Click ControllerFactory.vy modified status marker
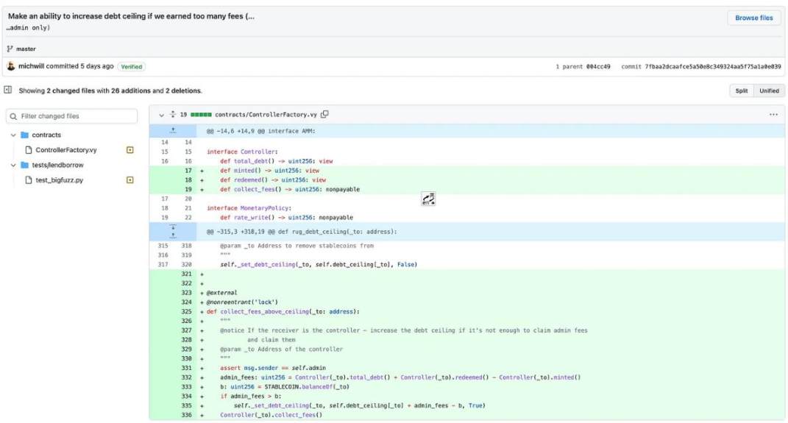 (x=129, y=150)
